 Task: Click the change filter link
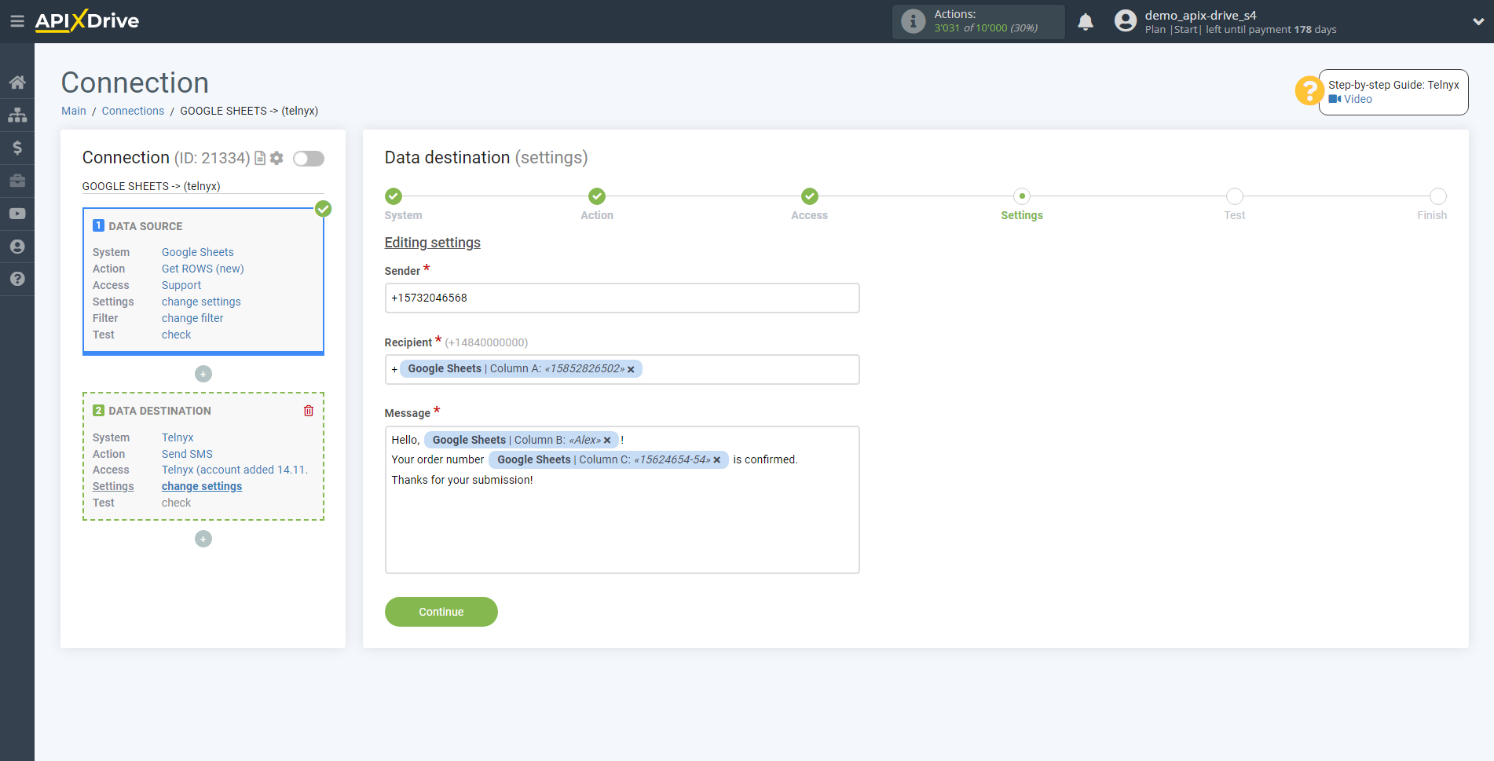point(192,318)
